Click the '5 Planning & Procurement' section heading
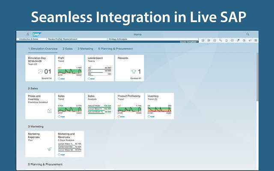Screen dimensions: 274x171 pyautogui.click(x=45, y=164)
